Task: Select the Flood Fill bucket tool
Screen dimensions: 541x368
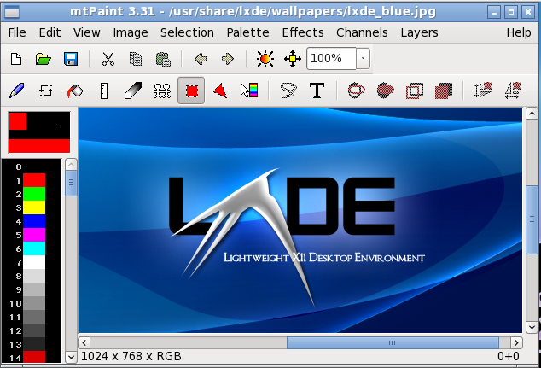Action: (x=75, y=91)
